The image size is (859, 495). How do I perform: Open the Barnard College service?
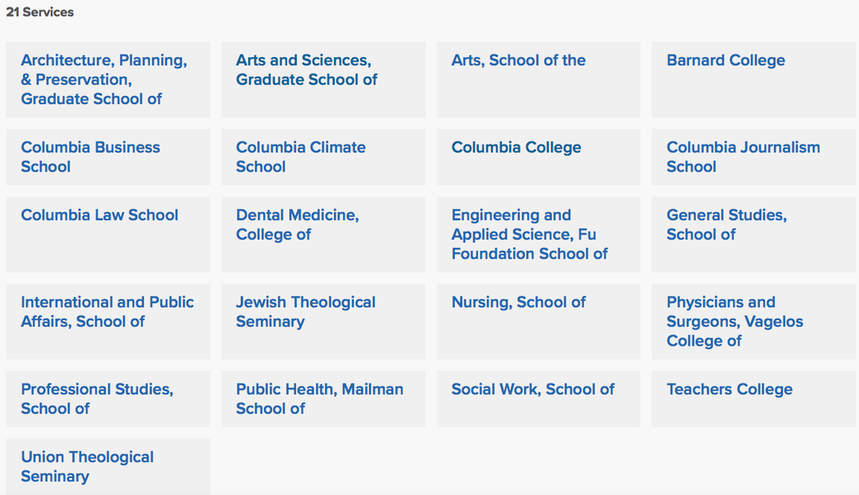725,60
